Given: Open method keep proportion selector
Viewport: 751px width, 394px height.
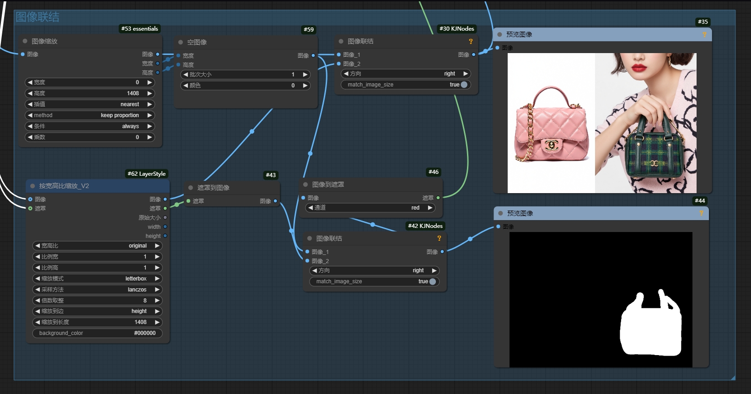Looking at the screenshot, I should tap(90, 115).
